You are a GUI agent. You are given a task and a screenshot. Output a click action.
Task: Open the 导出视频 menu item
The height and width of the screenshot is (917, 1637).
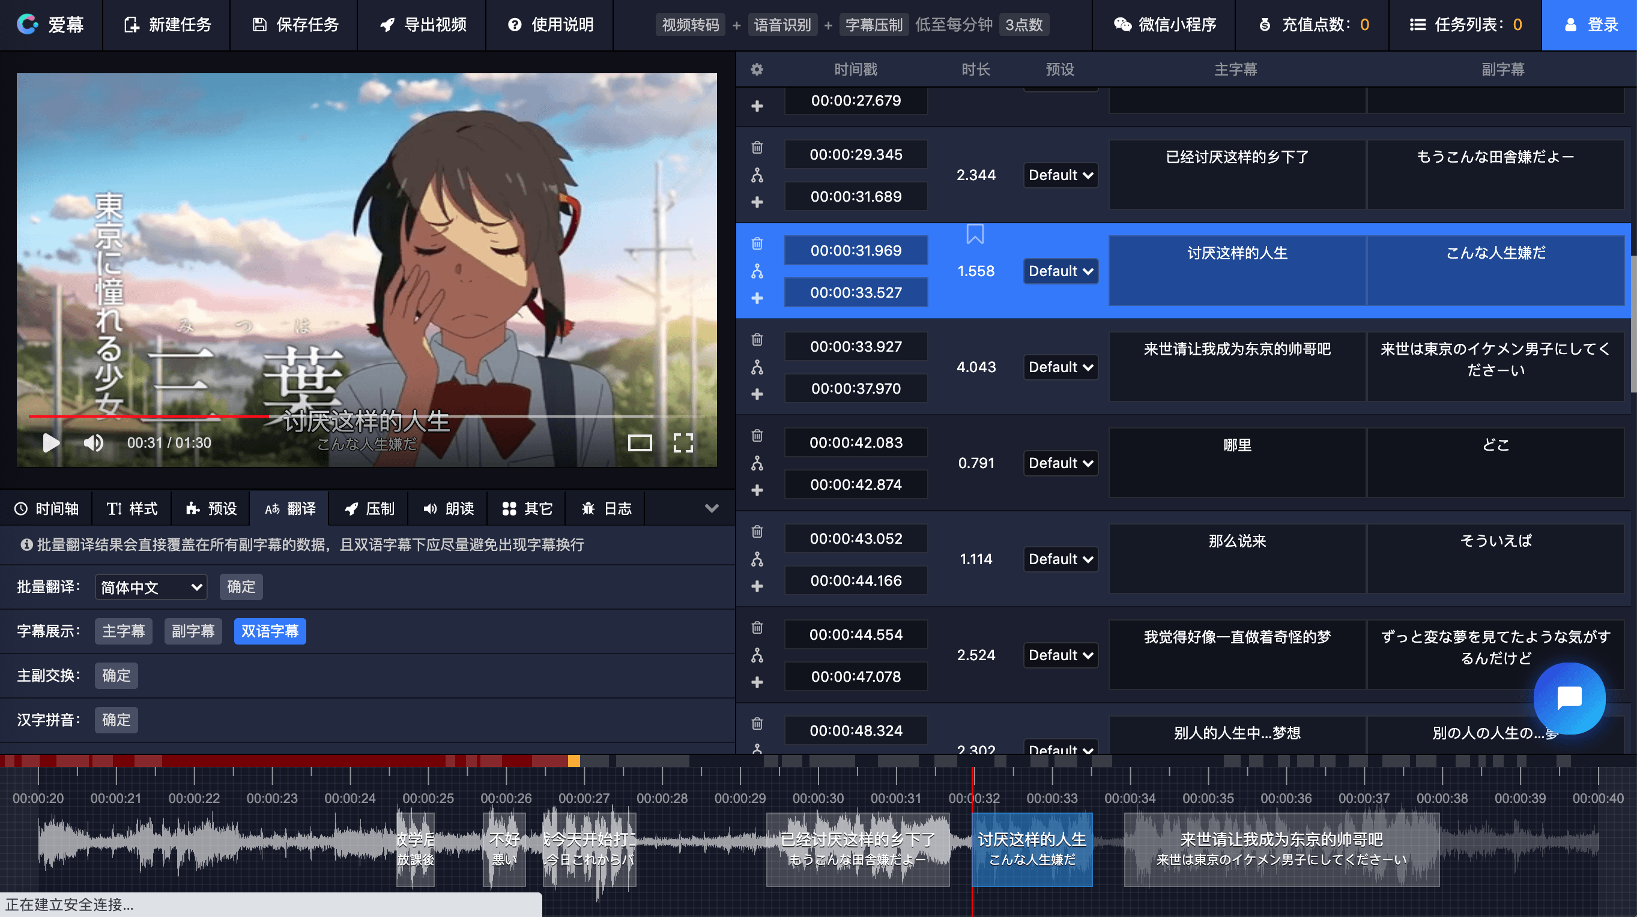pos(423,25)
